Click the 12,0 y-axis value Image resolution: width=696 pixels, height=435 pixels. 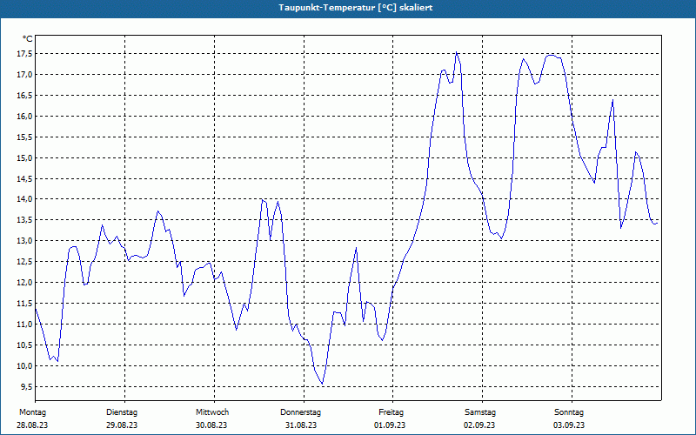[x=24, y=283]
